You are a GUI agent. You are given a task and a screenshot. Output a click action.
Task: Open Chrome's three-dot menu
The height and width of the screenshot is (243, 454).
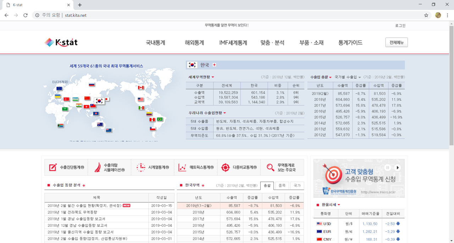(x=448, y=15)
